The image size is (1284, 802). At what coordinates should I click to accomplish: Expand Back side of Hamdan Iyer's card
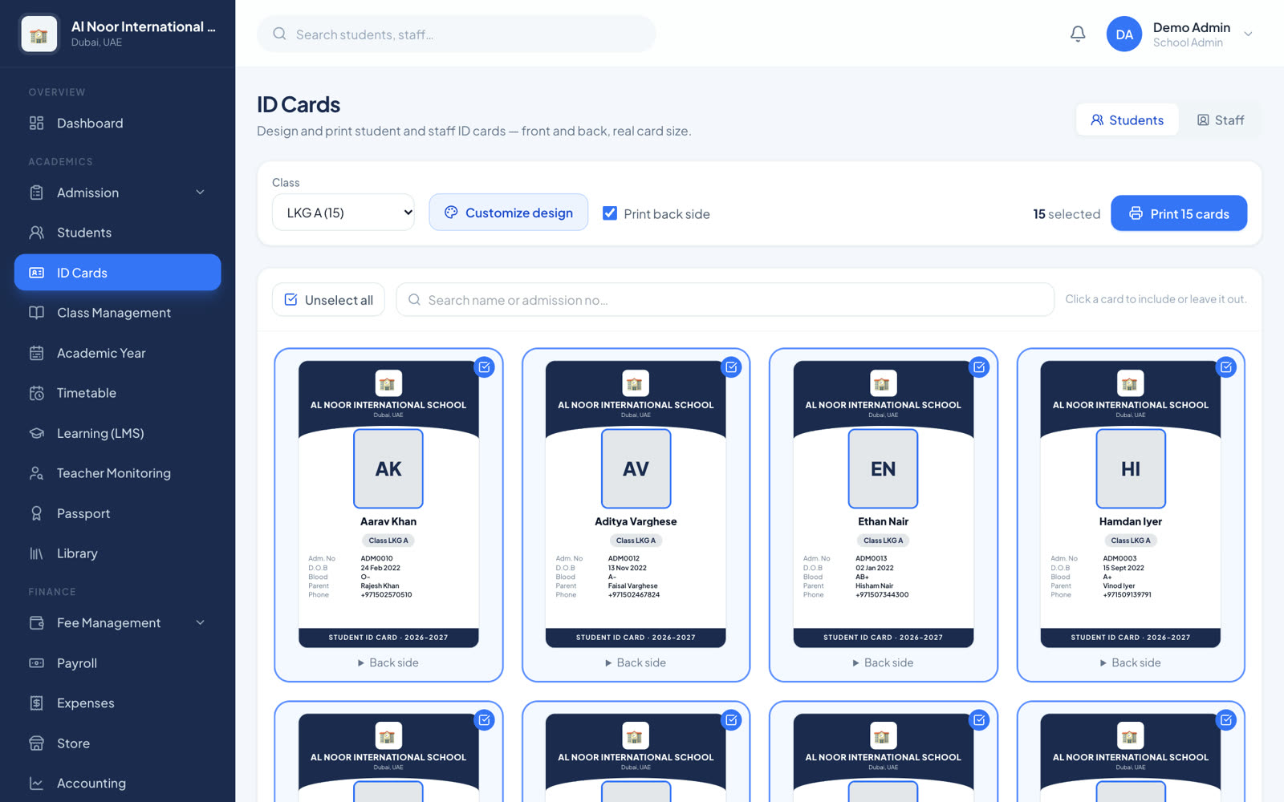tap(1131, 662)
